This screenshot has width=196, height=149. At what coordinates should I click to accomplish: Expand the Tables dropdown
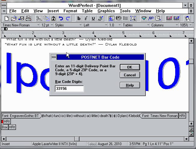136,25
